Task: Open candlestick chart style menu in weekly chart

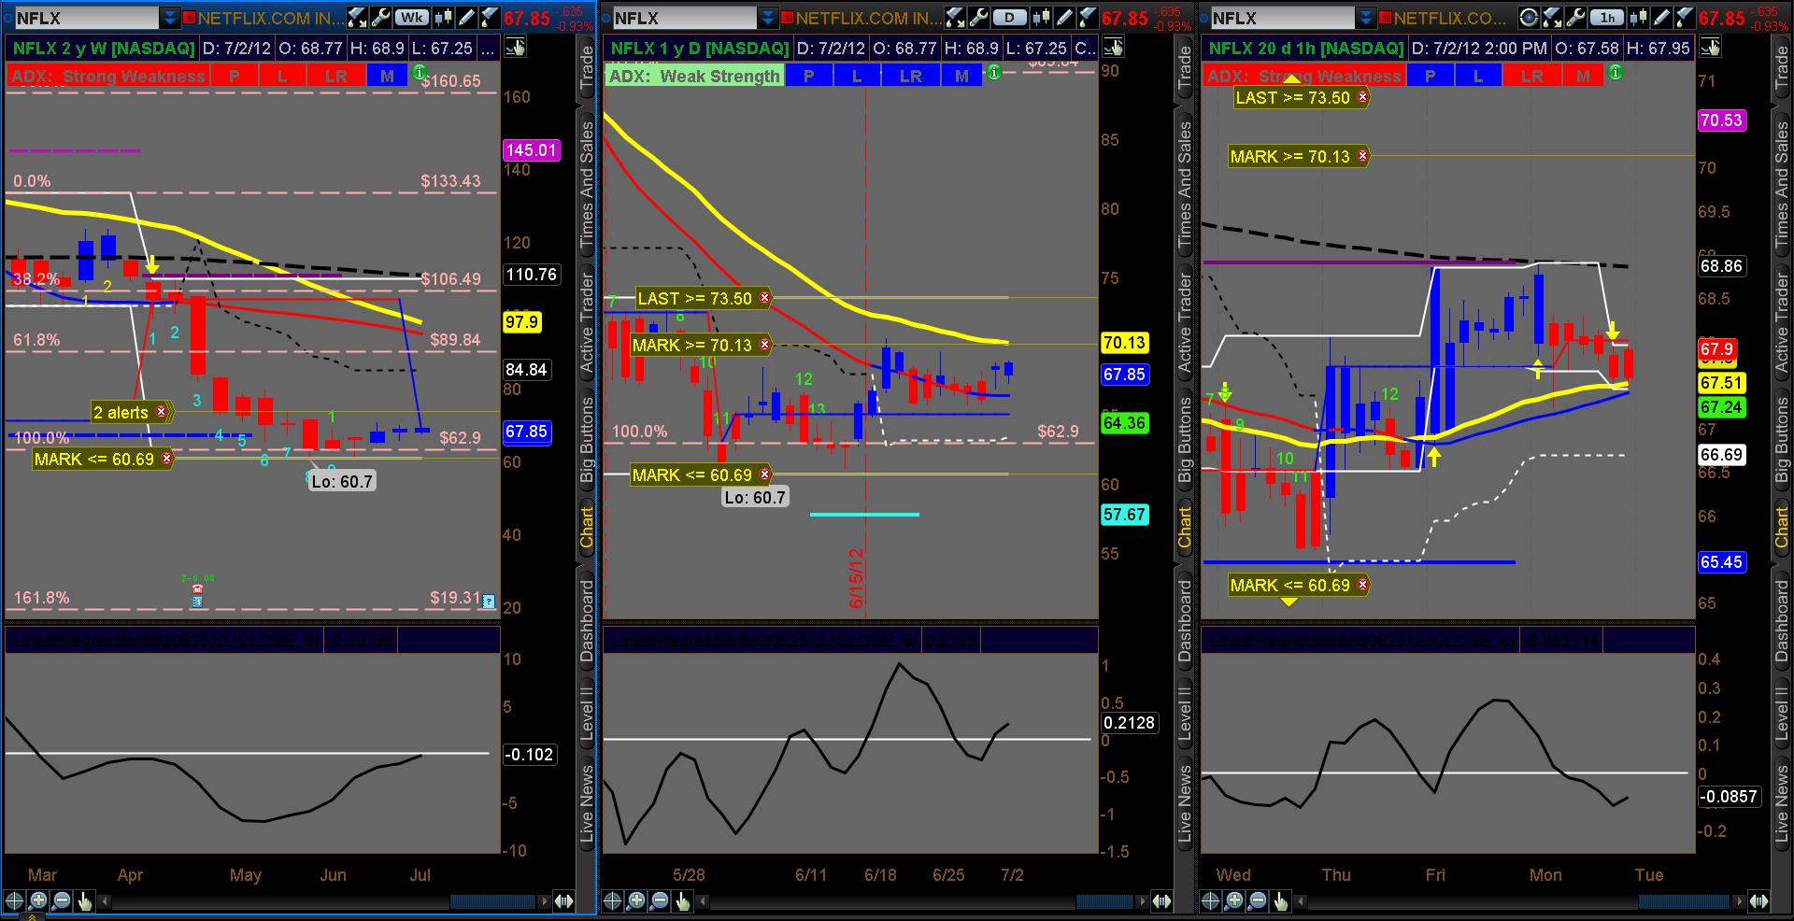Action: [x=442, y=18]
